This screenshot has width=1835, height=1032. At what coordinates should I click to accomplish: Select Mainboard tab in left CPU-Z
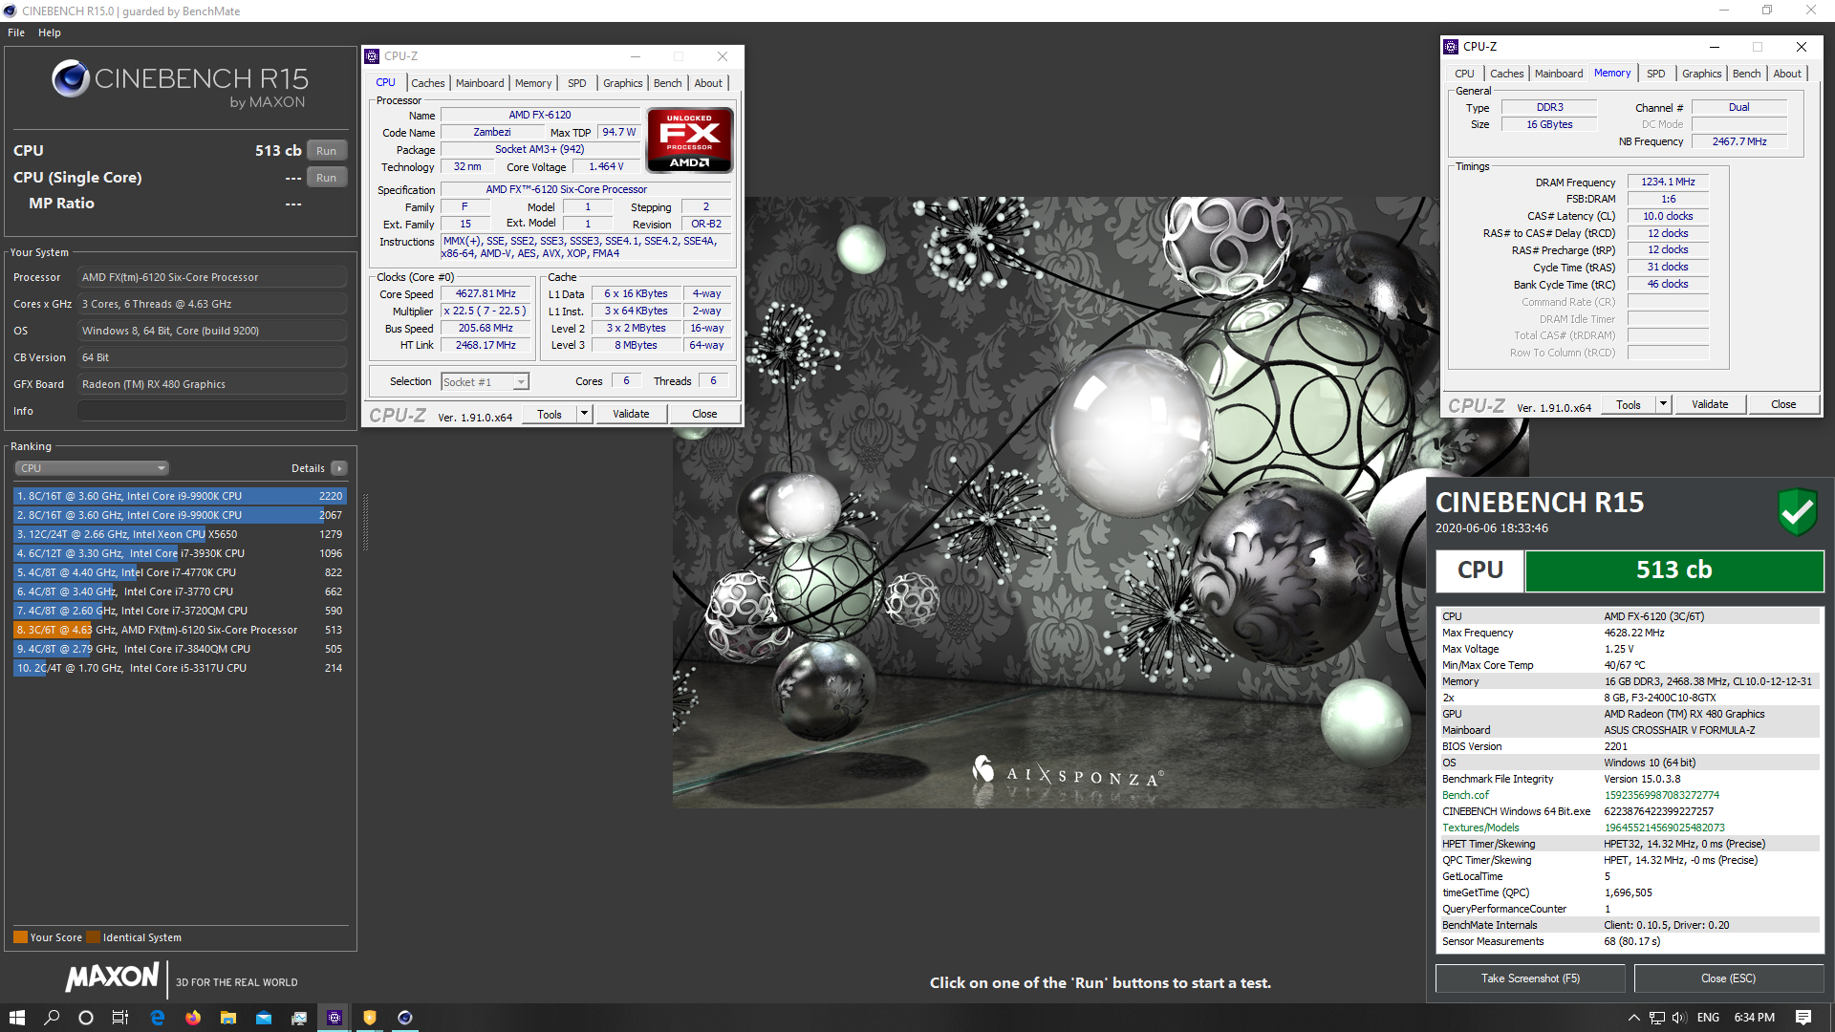pos(480,83)
